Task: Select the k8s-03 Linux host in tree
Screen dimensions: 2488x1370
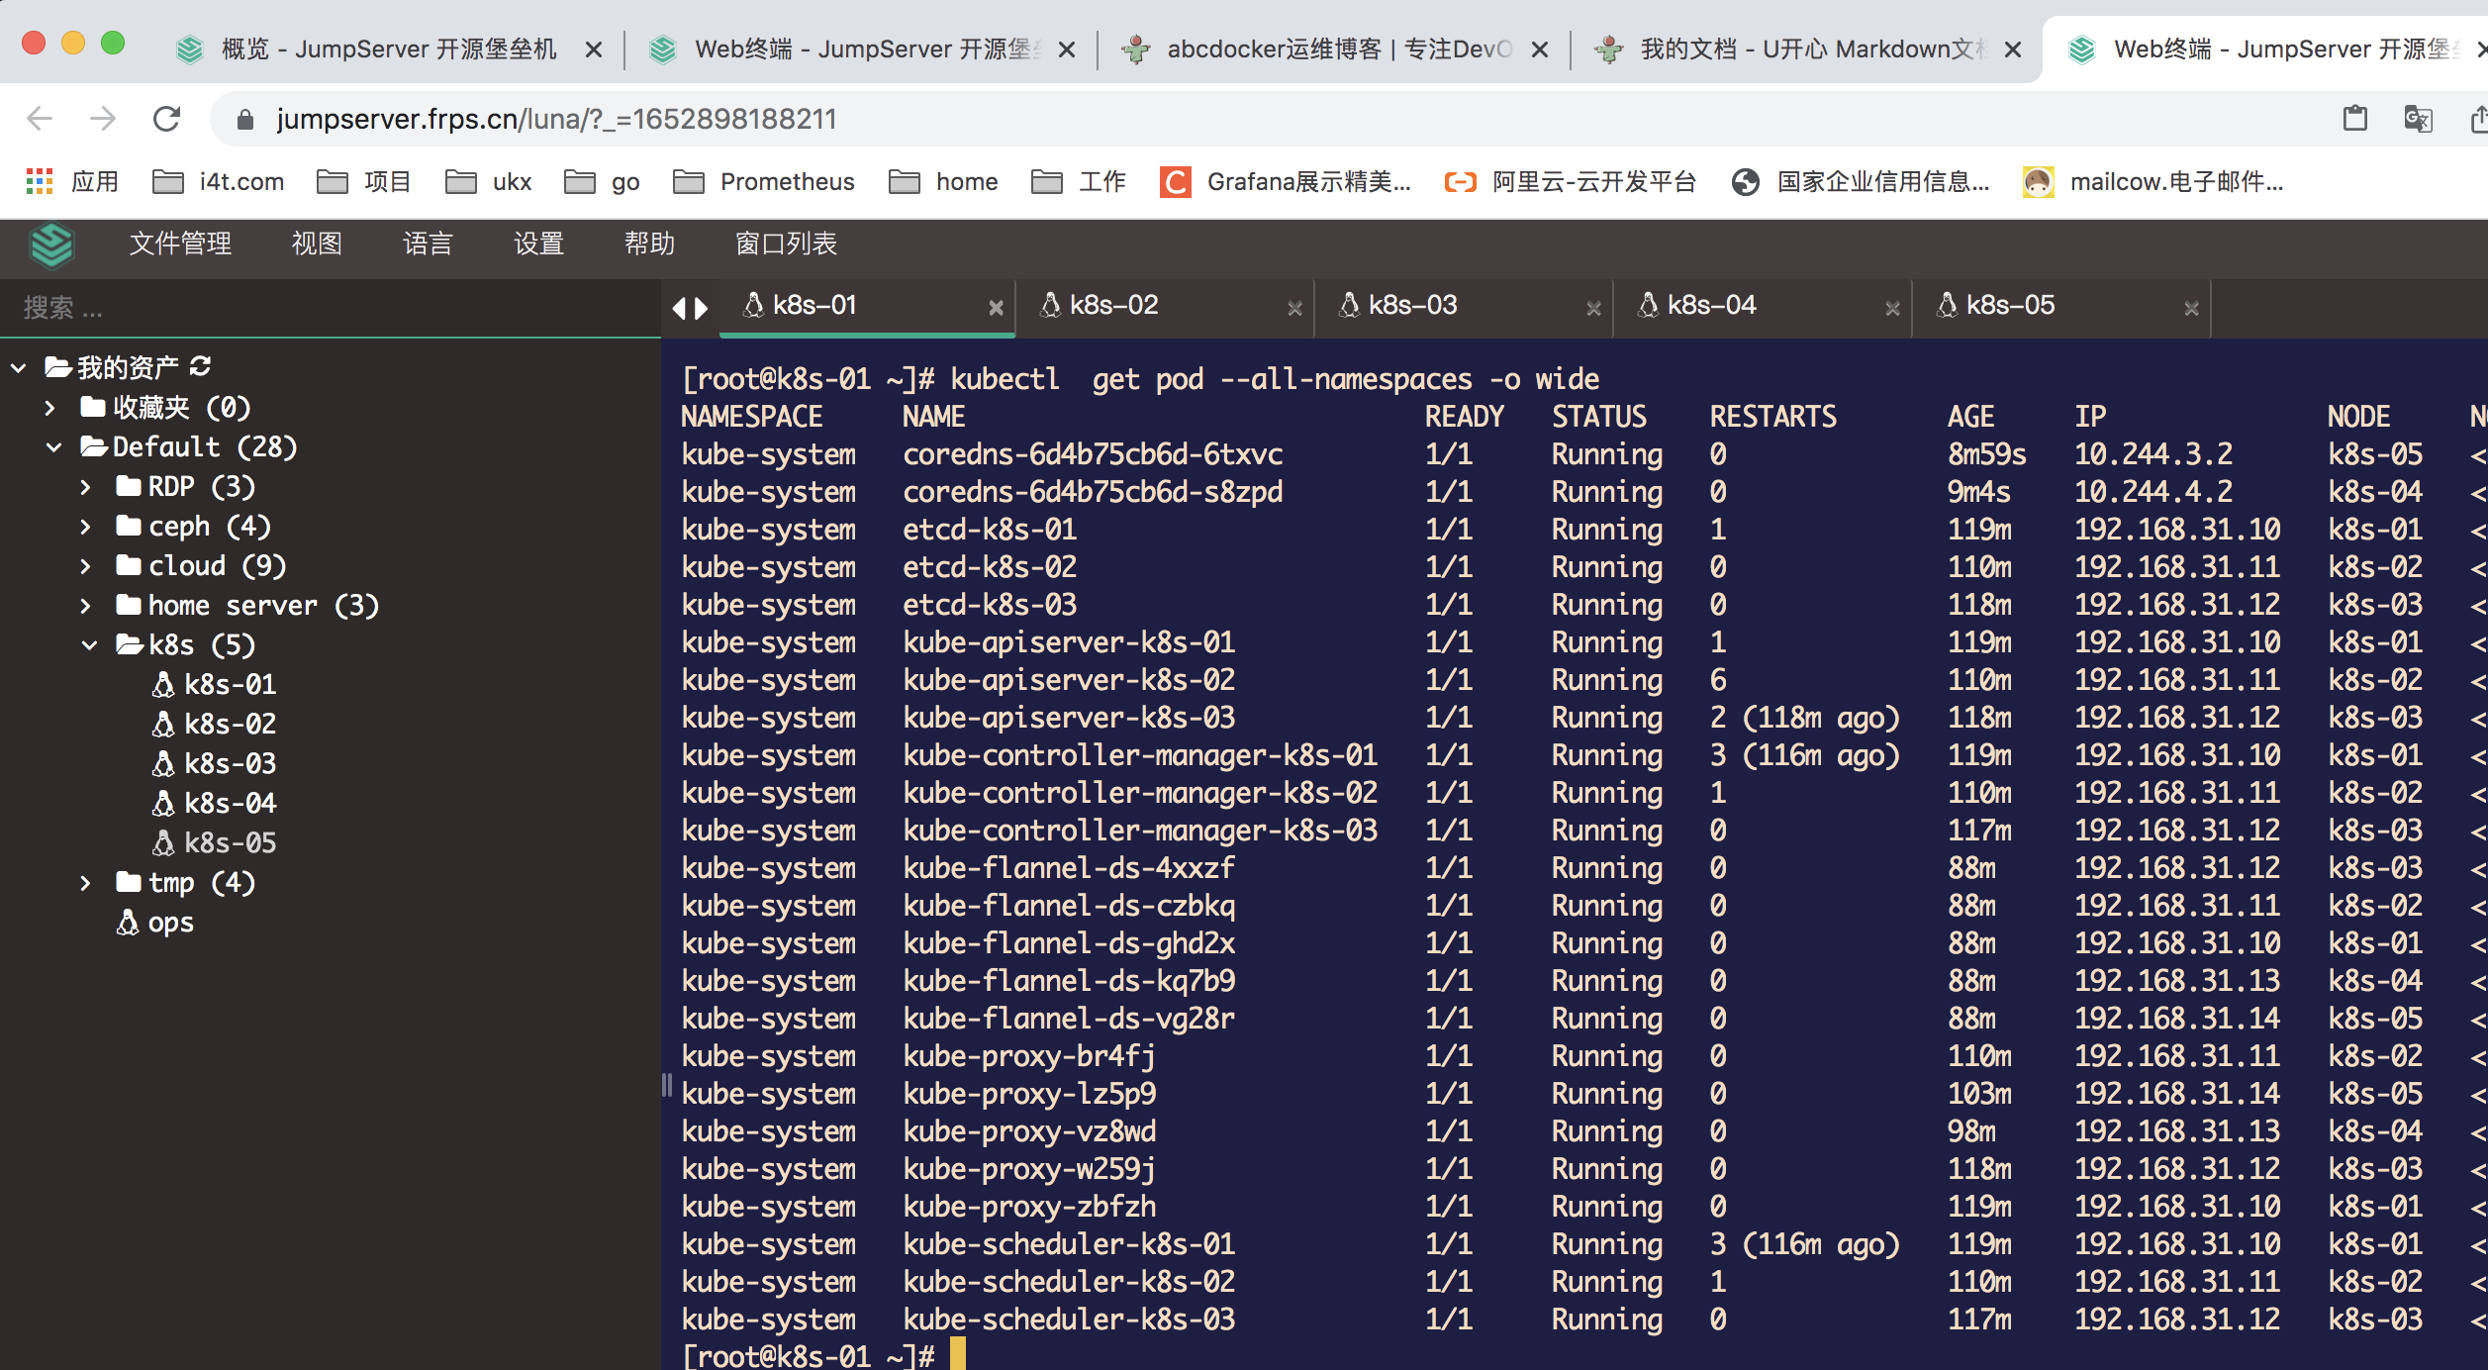Action: tap(229, 762)
